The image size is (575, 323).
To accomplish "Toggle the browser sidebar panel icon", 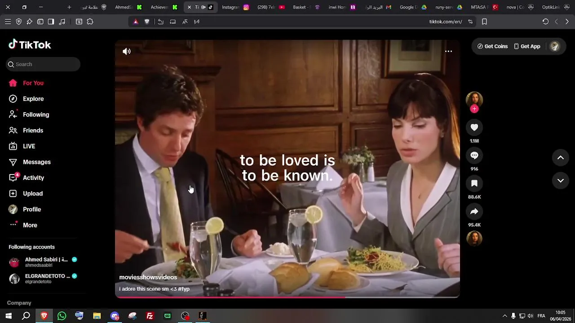I will click(51, 22).
